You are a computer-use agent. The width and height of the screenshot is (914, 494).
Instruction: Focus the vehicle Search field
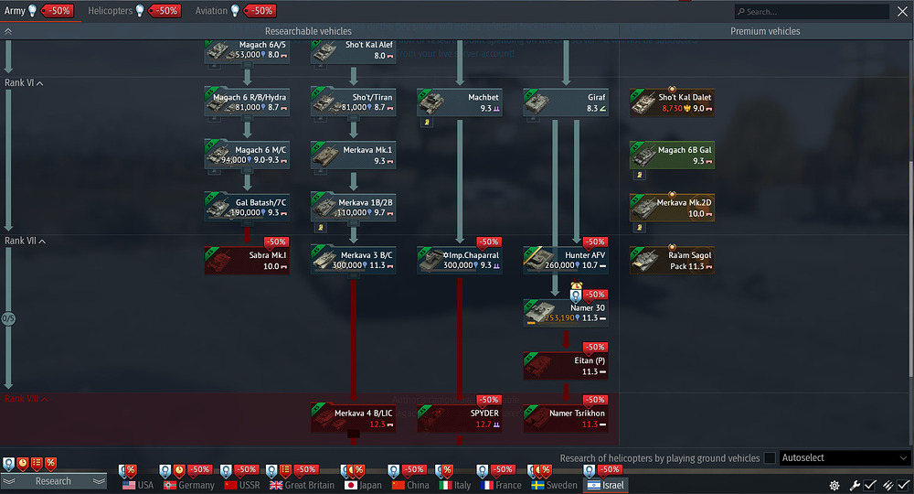pos(812,11)
